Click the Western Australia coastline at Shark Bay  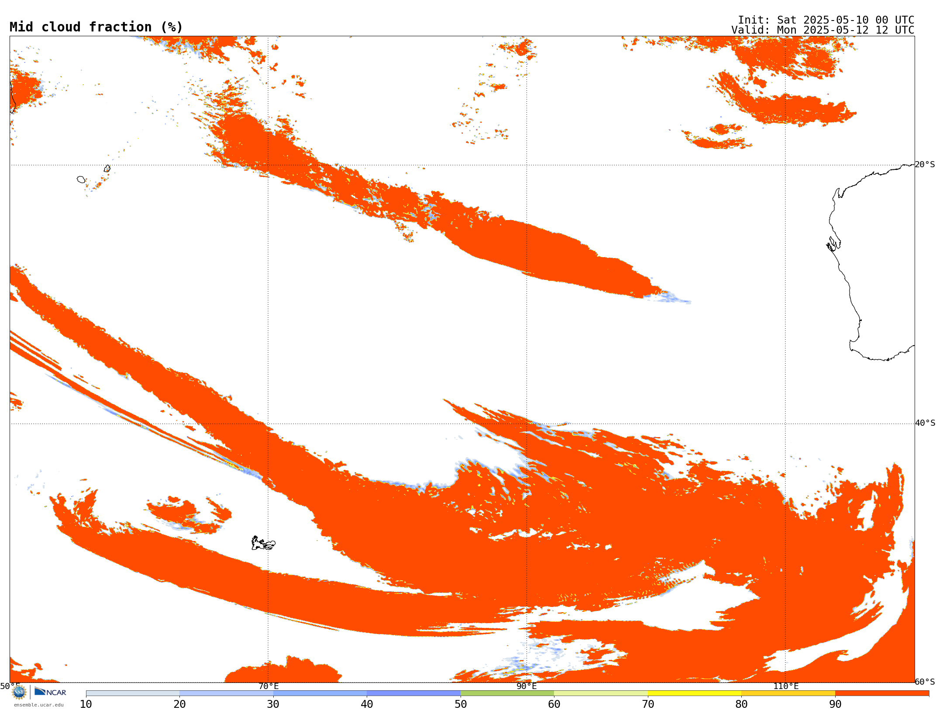833,244
